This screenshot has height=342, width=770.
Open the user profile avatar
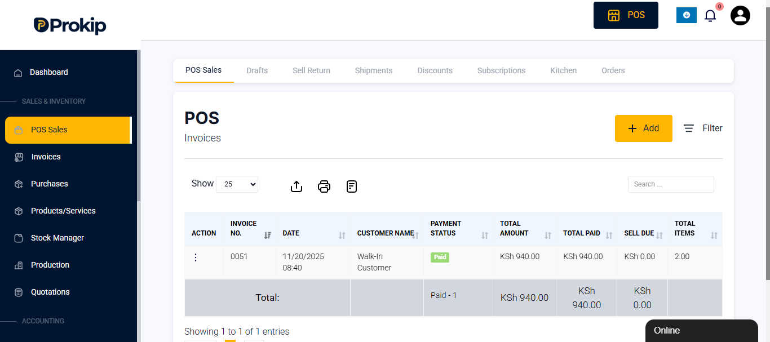click(x=740, y=15)
